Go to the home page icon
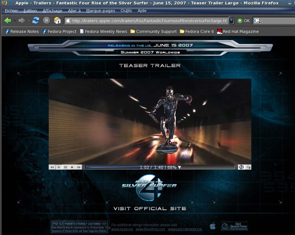The image size is (295, 235). [x=57, y=20]
